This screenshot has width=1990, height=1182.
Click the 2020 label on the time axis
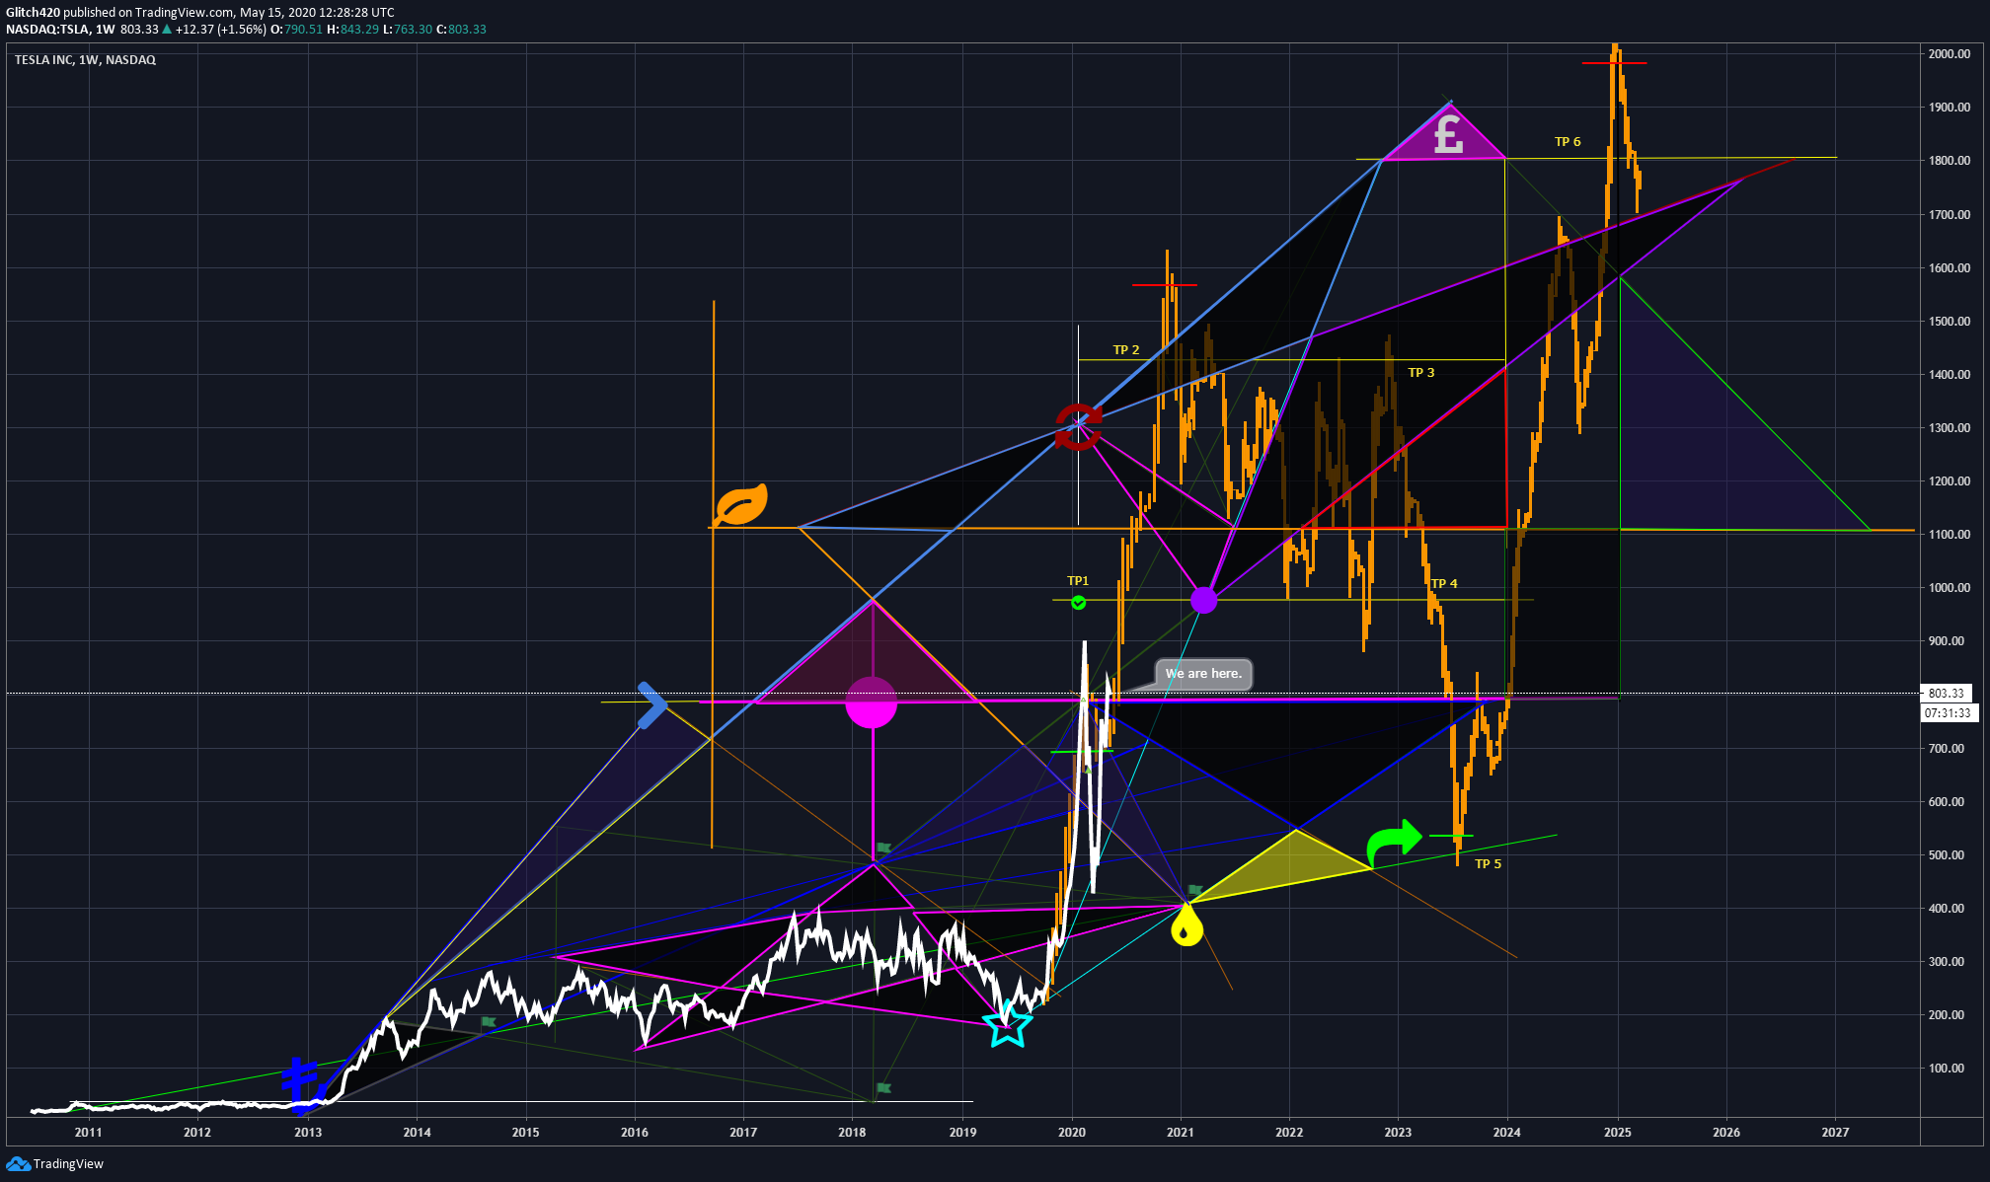tap(1072, 1133)
